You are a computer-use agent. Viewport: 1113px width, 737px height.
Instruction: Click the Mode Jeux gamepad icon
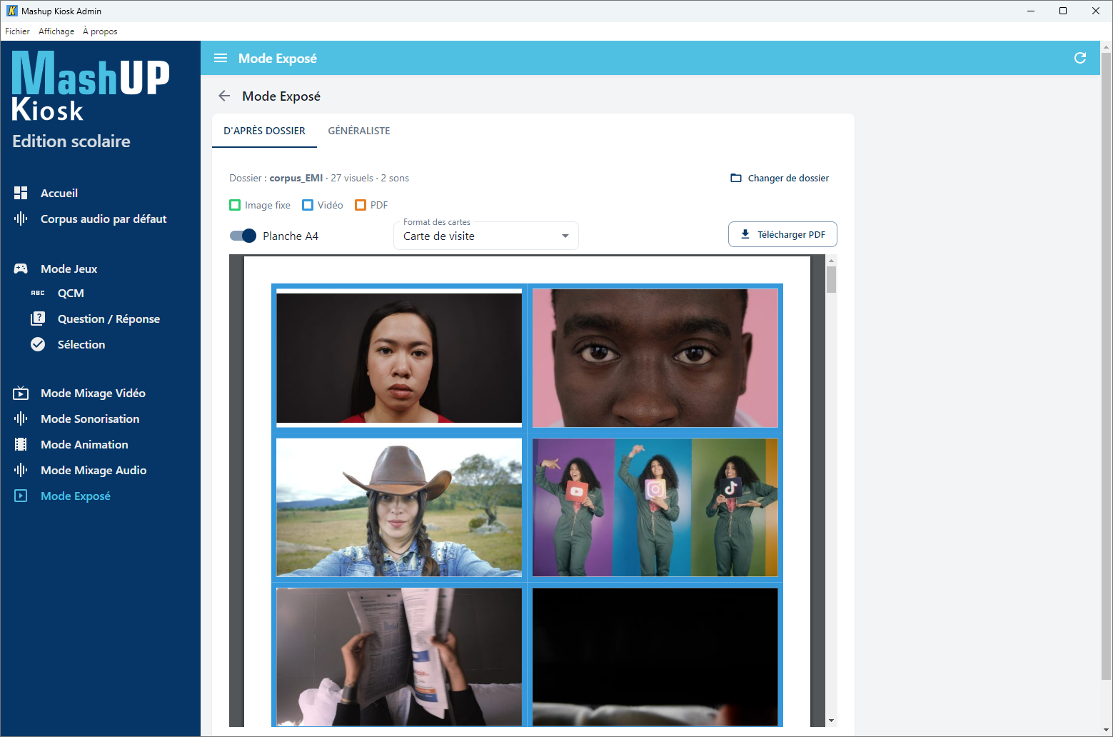[x=21, y=269]
